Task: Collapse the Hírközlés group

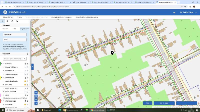Action: click(x=2, y=64)
